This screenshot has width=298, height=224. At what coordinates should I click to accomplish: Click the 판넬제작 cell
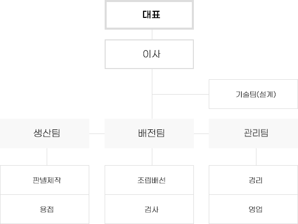pyautogui.click(x=45, y=180)
